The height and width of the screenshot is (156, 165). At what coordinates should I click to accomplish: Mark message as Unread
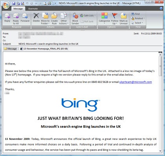tap(123, 18)
